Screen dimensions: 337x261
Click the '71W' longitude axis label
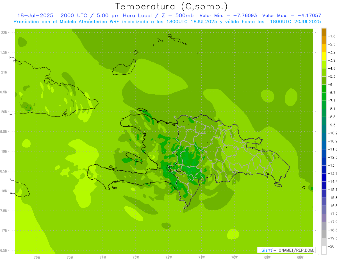(x=201, y=257)
